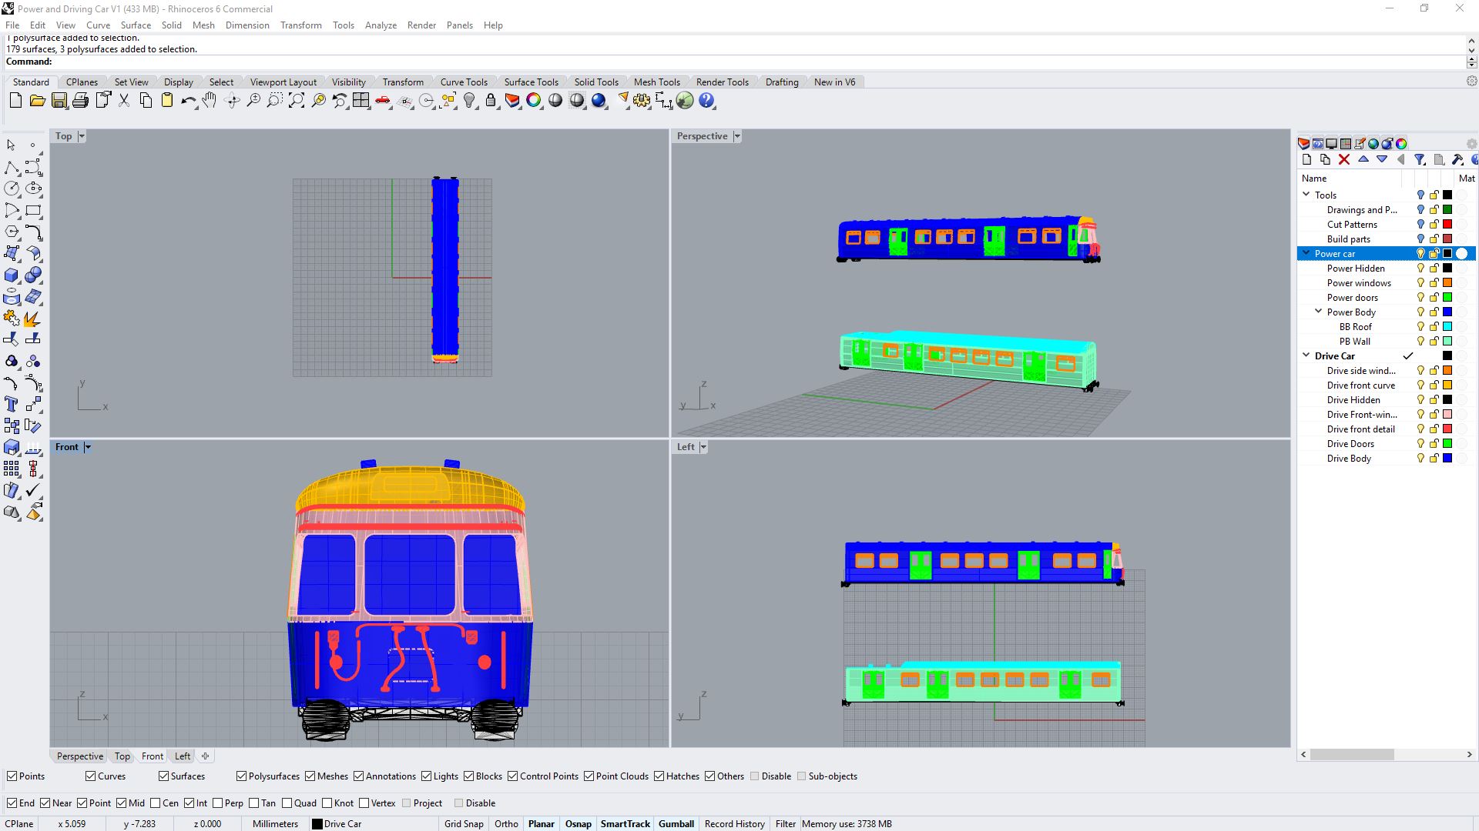The image size is (1479, 831).
Task: Switch to the Surface Tools toolbar tab
Action: 531,82
